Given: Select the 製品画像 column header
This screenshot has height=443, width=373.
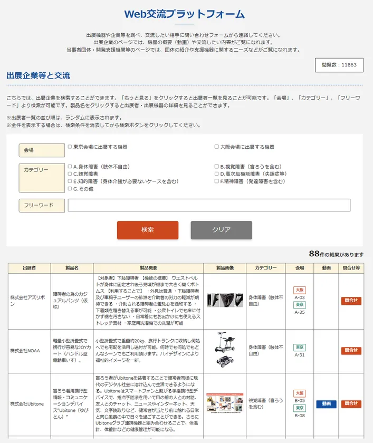Looking at the screenshot, I should (x=225, y=268).
